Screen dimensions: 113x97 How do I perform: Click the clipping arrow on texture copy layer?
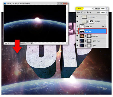81,17
